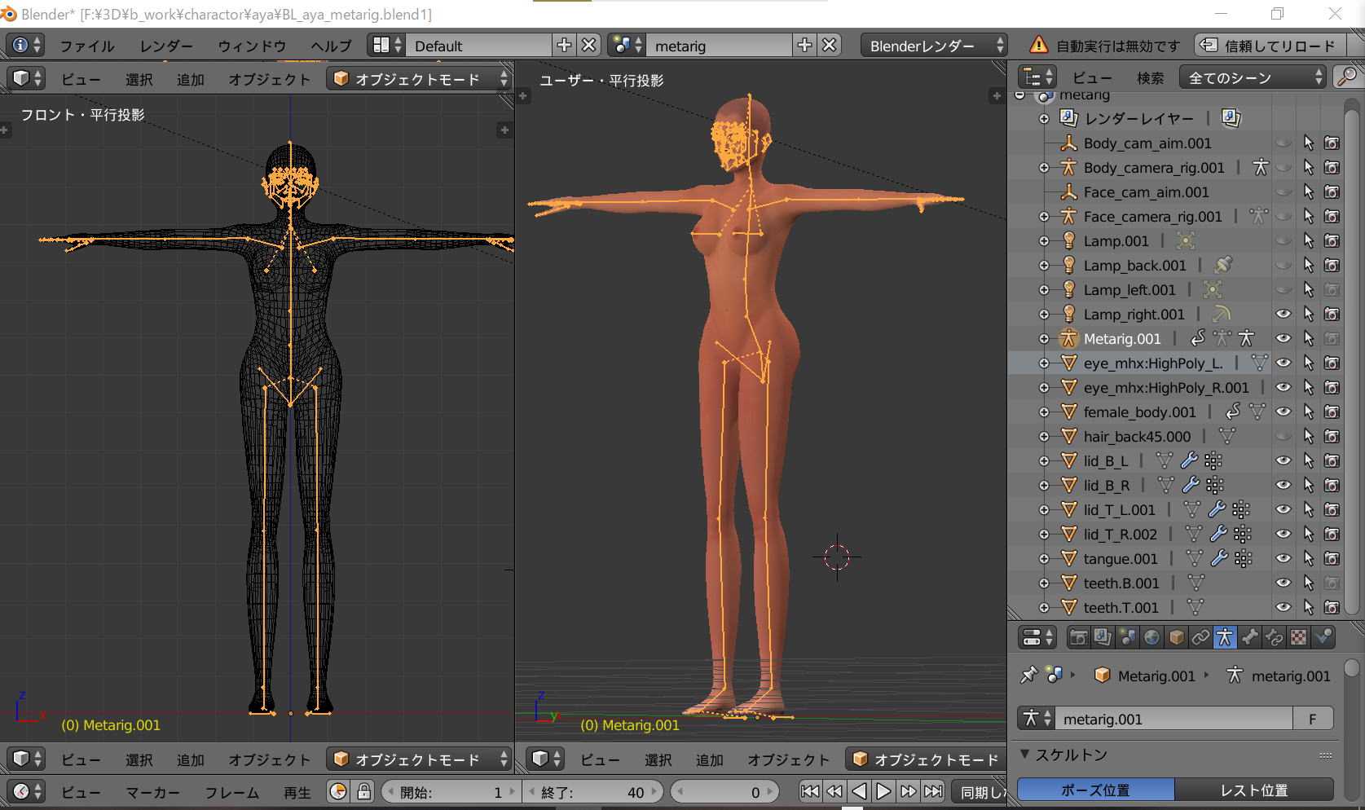Open the Render properties camera tab
Screen dimensions: 1365x810
tap(1078, 637)
